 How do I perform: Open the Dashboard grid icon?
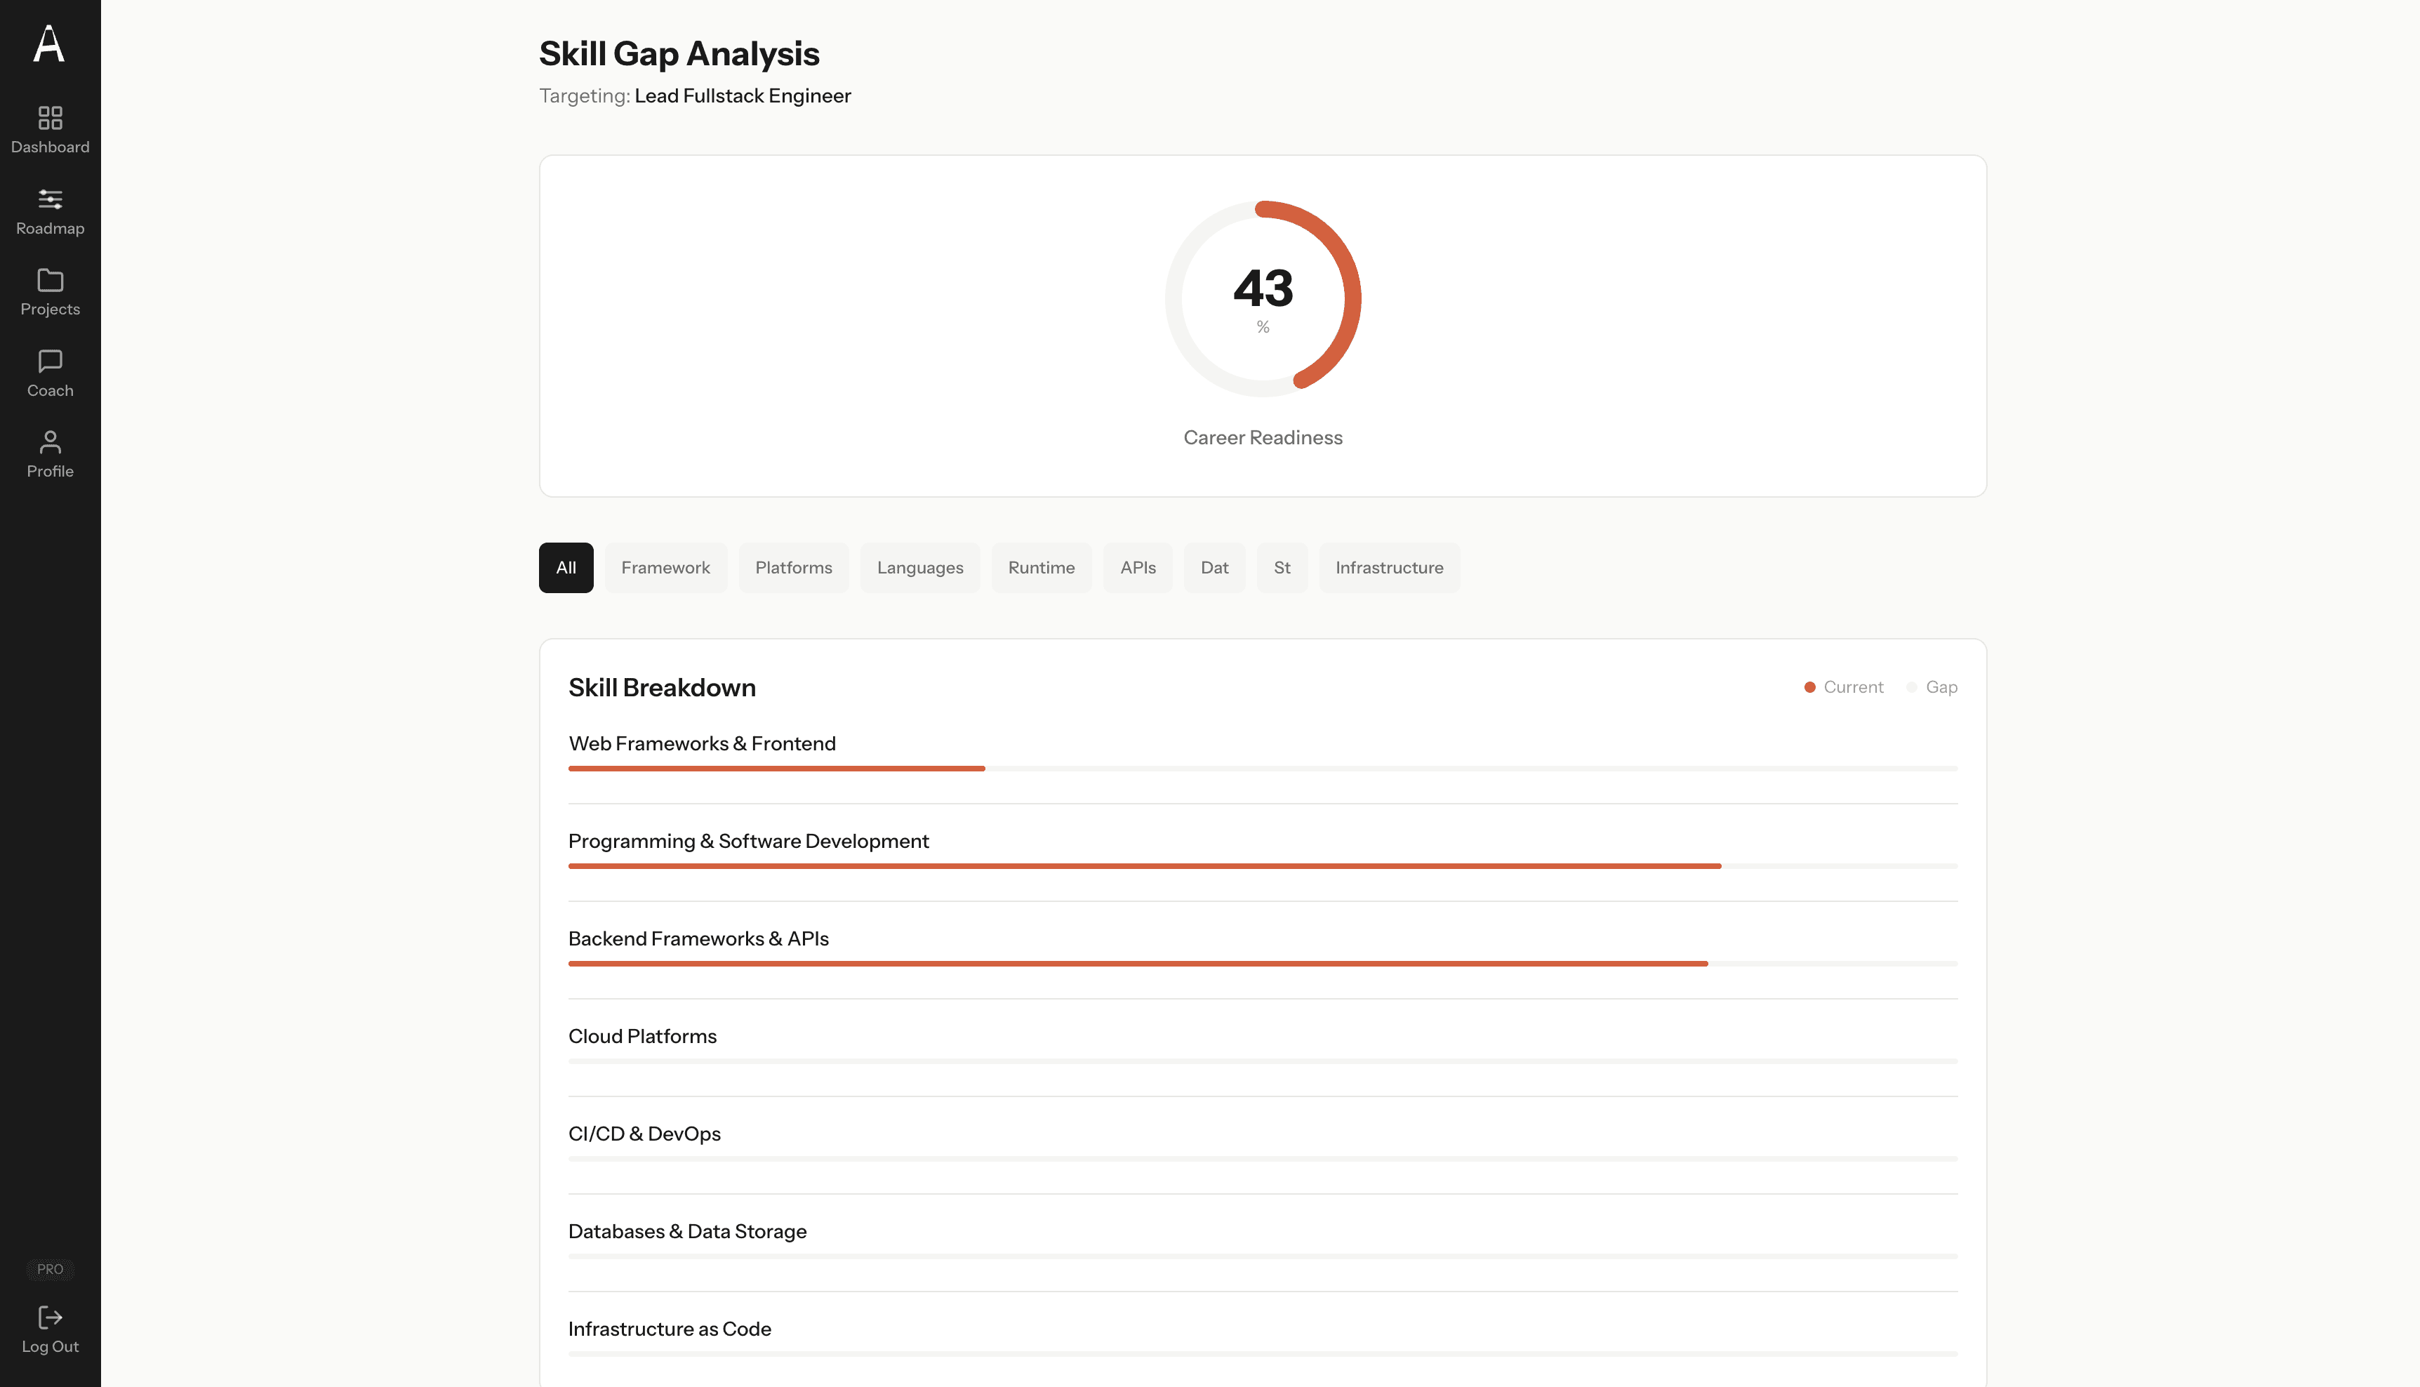tap(50, 117)
